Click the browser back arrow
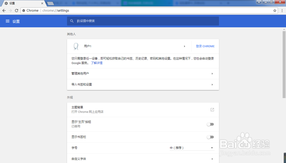 pyautogui.click(x=4, y=11)
